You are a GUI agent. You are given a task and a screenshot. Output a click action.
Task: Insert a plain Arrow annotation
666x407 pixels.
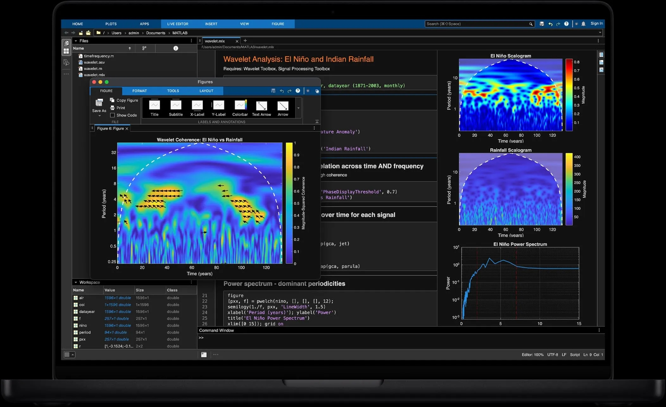(x=283, y=107)
